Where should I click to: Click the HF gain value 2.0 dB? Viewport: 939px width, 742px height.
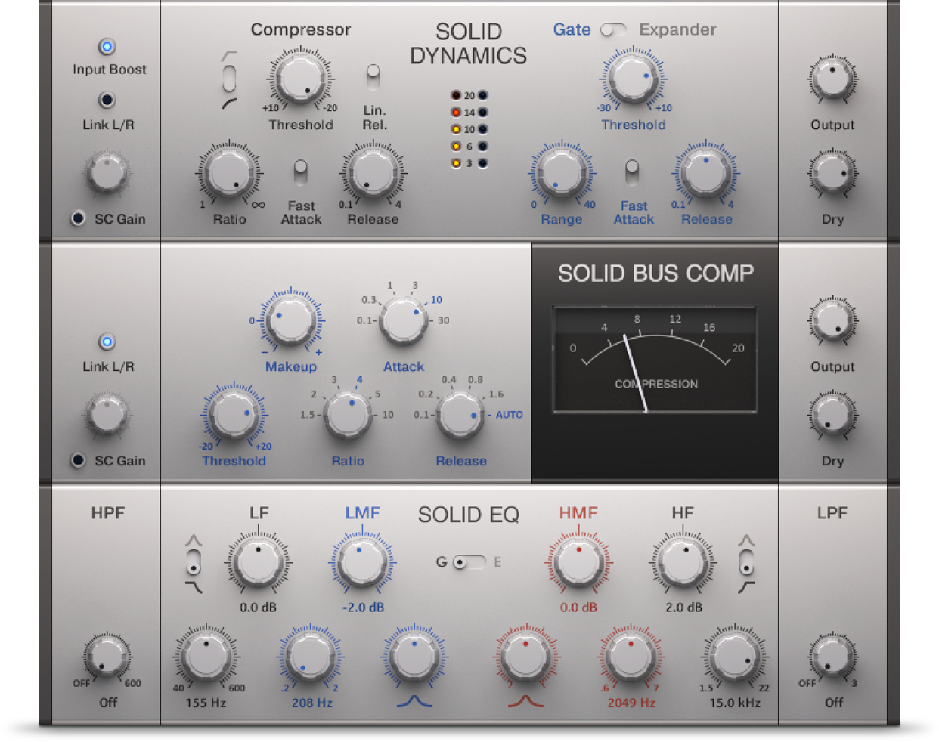point(683,608)
